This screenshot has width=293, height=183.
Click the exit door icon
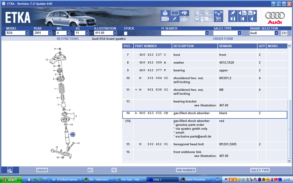pyautogui.click(x=233, y=19)
